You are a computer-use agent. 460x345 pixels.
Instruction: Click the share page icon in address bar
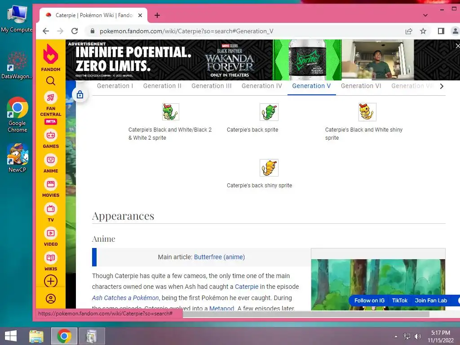pos(409,31)
